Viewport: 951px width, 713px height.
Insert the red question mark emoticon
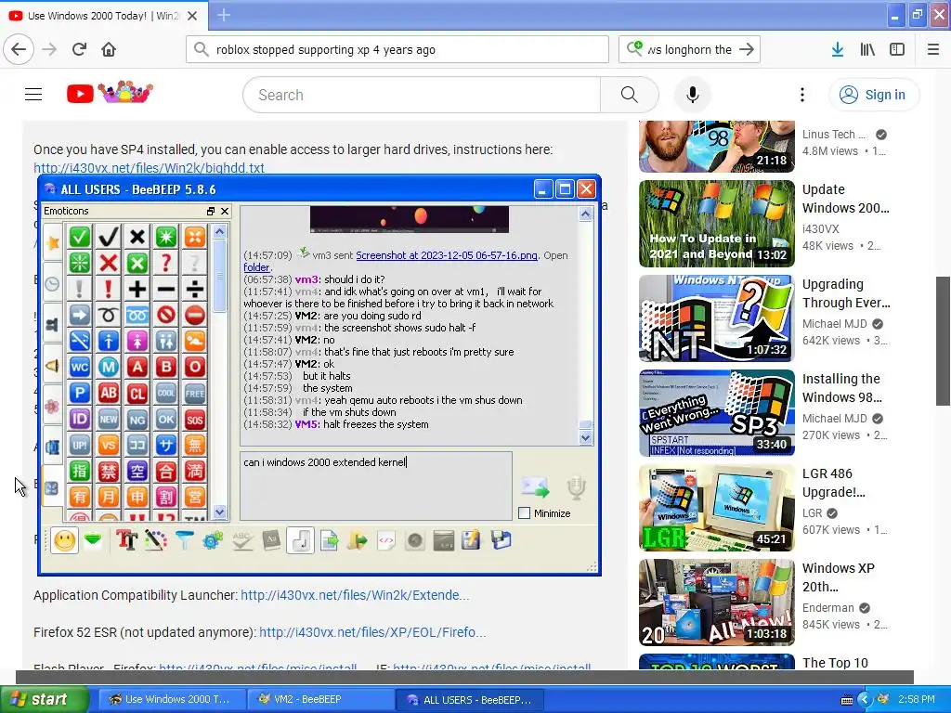tap(166, 263)
